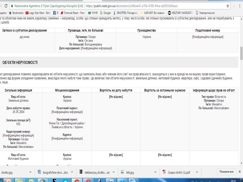Open the Chrome three-dot menu
Viewport: 243px width, 182px height.
coord(240,6)
